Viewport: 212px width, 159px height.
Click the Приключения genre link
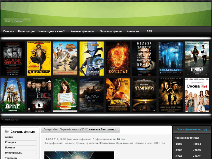[125, 143]
